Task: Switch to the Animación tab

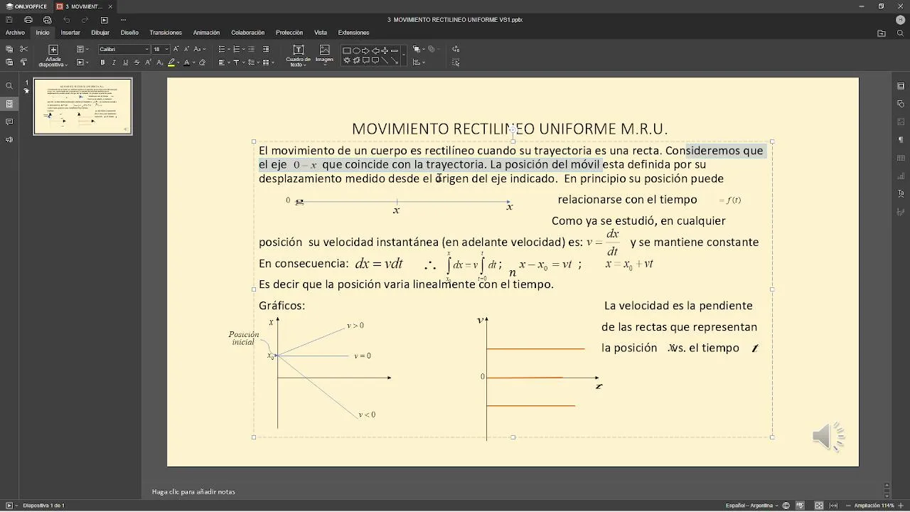Action: pyautogui.click(x=206, y=33)
